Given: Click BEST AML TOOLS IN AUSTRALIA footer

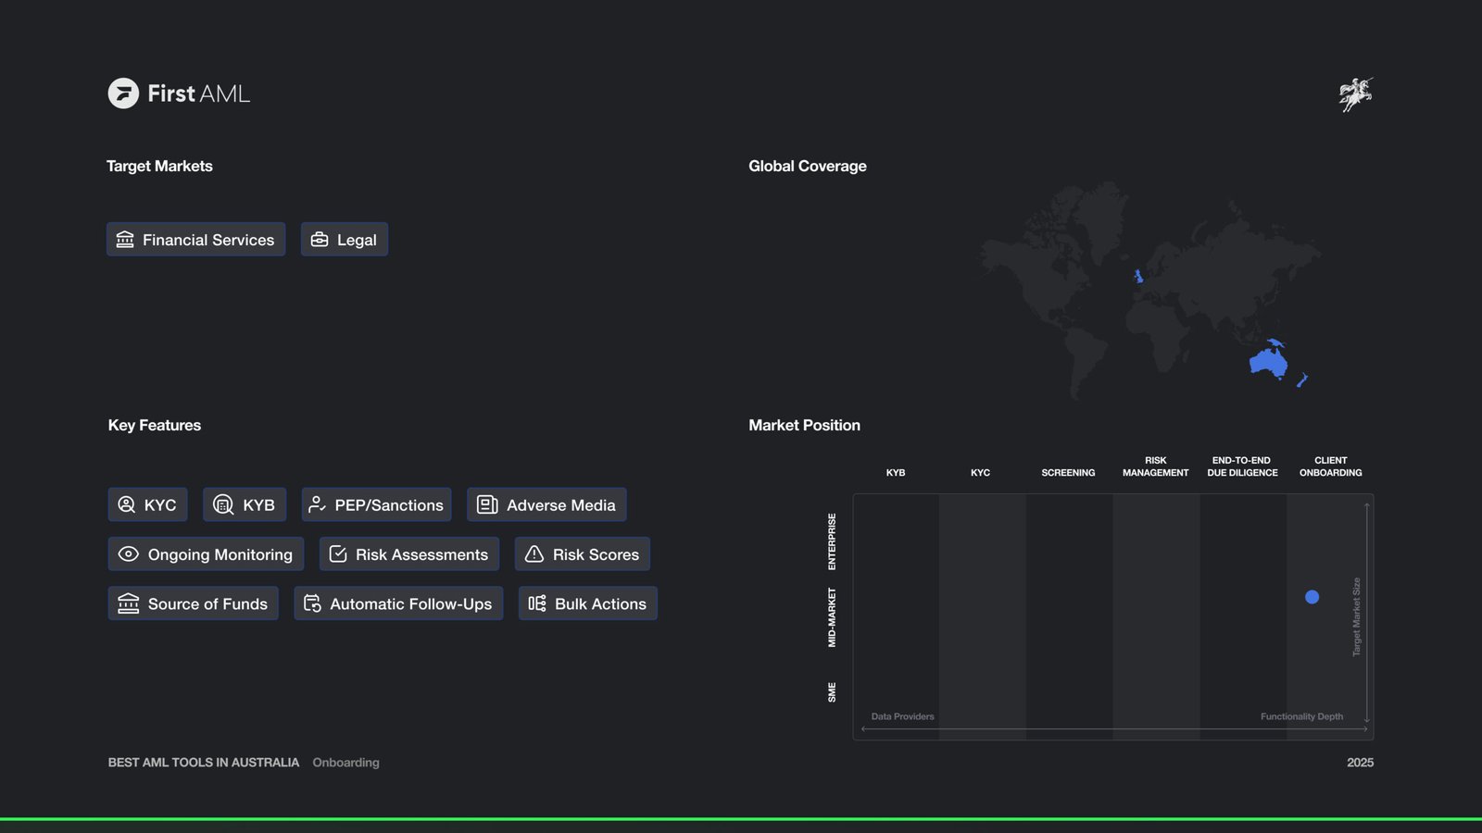Looking at the screenshot, I should click(x=204, y=763).
